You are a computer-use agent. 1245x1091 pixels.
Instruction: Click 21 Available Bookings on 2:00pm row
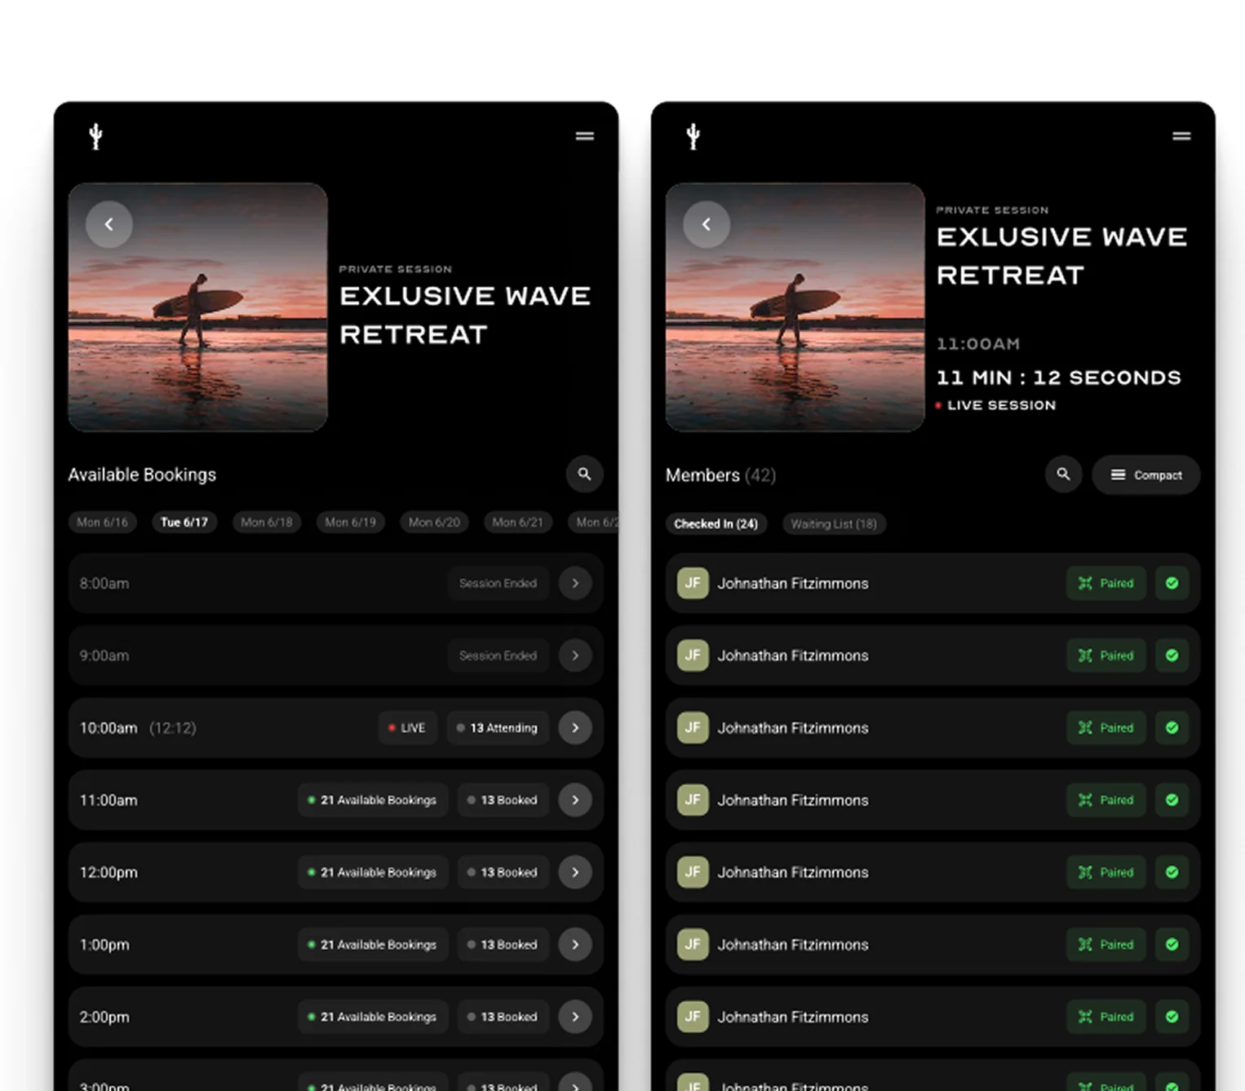tap(373, 1017)
